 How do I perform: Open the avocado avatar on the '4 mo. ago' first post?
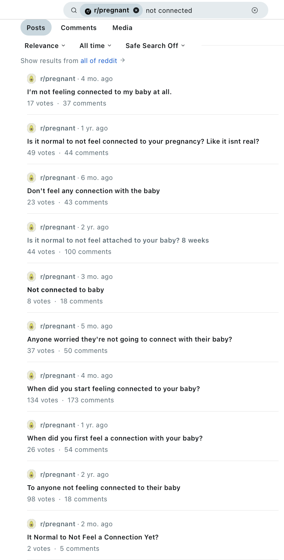(31, 78)
